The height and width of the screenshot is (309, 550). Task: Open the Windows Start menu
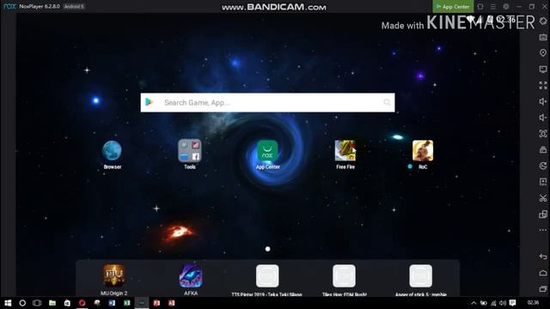(8, 303)
